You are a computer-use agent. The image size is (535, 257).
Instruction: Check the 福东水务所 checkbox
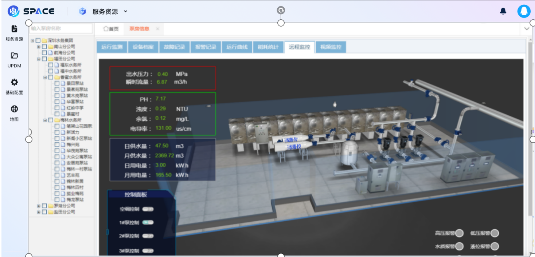(x=51, y=65)
